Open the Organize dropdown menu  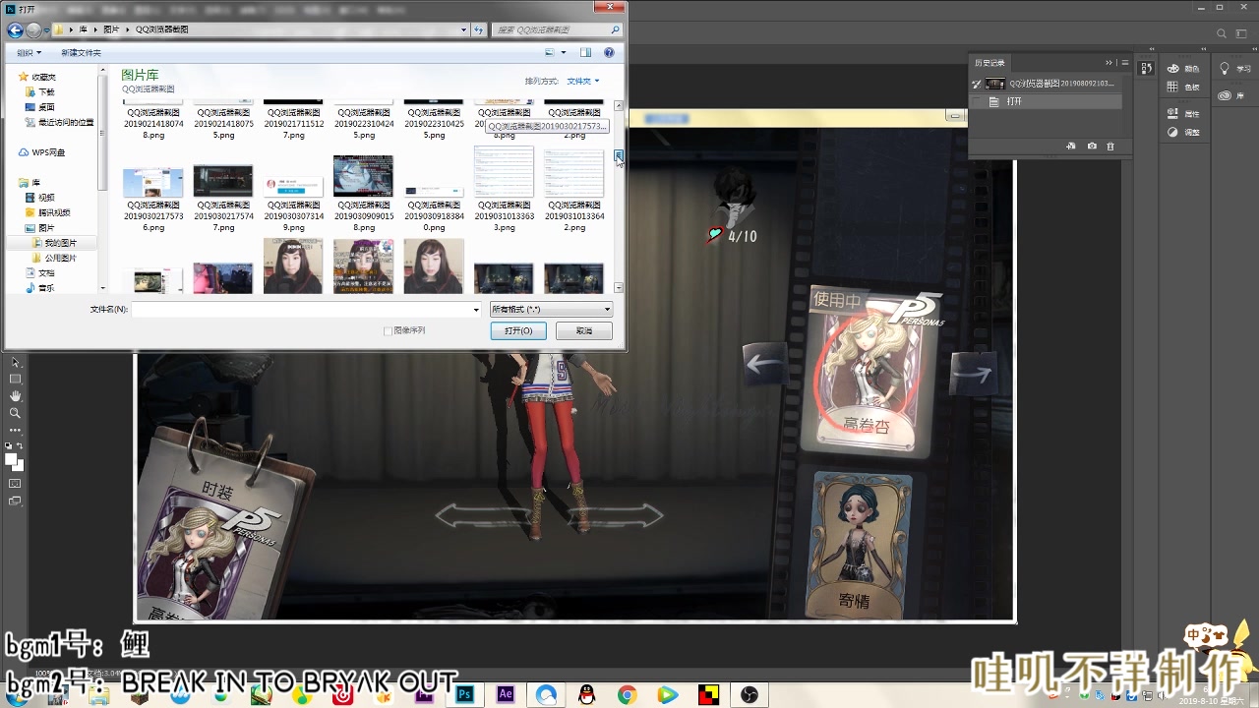29,52
